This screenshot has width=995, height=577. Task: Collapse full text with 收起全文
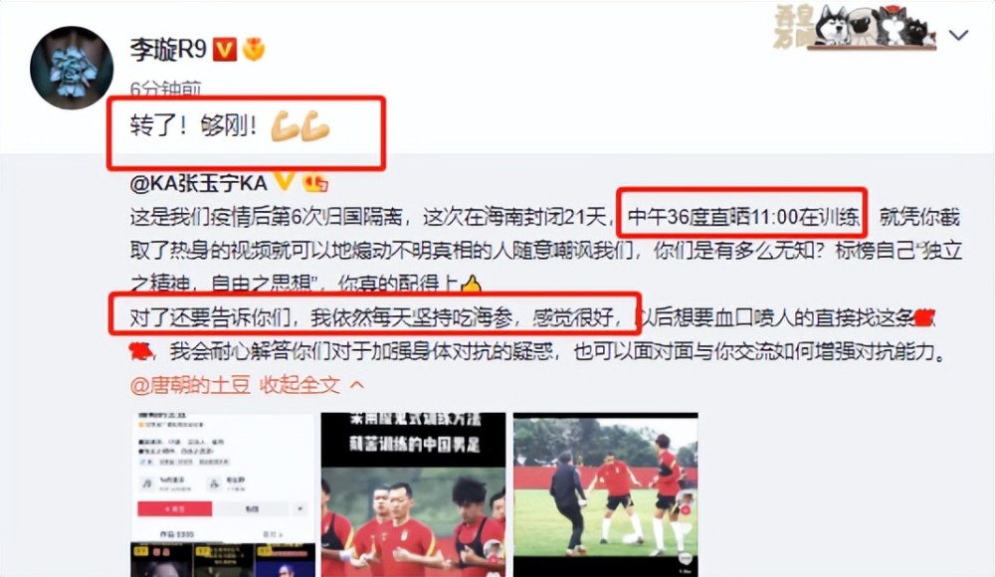[x=300, y=385]
